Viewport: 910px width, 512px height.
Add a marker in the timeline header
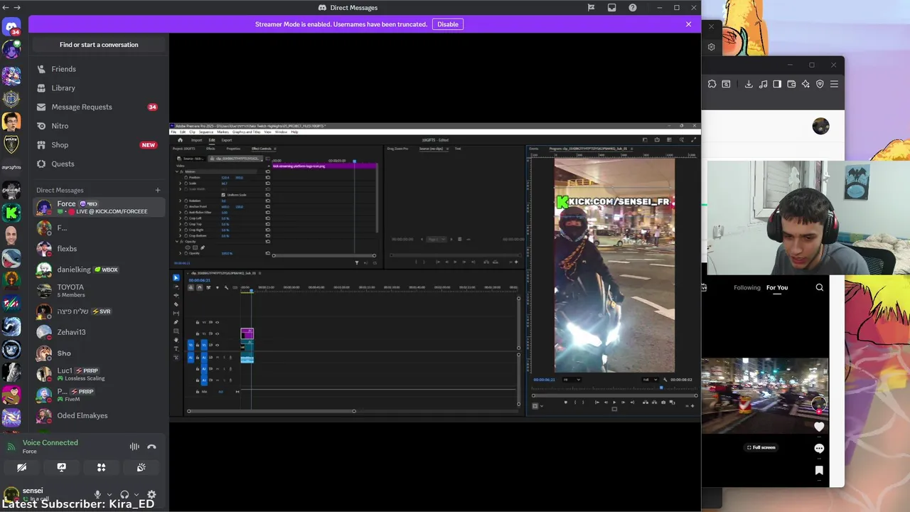218,287
